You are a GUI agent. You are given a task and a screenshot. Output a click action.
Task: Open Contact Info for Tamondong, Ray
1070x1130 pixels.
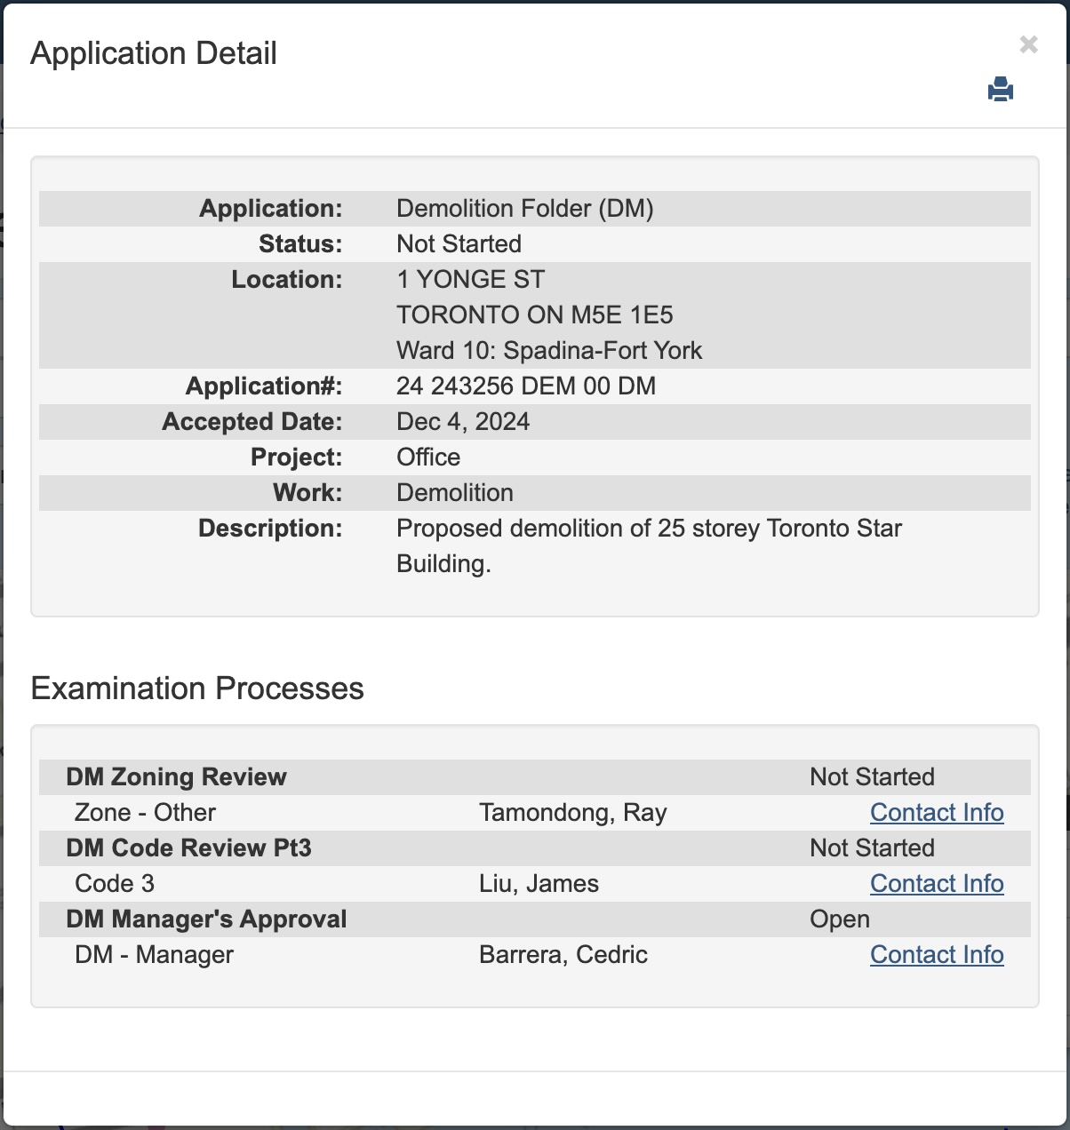(936, 813)
